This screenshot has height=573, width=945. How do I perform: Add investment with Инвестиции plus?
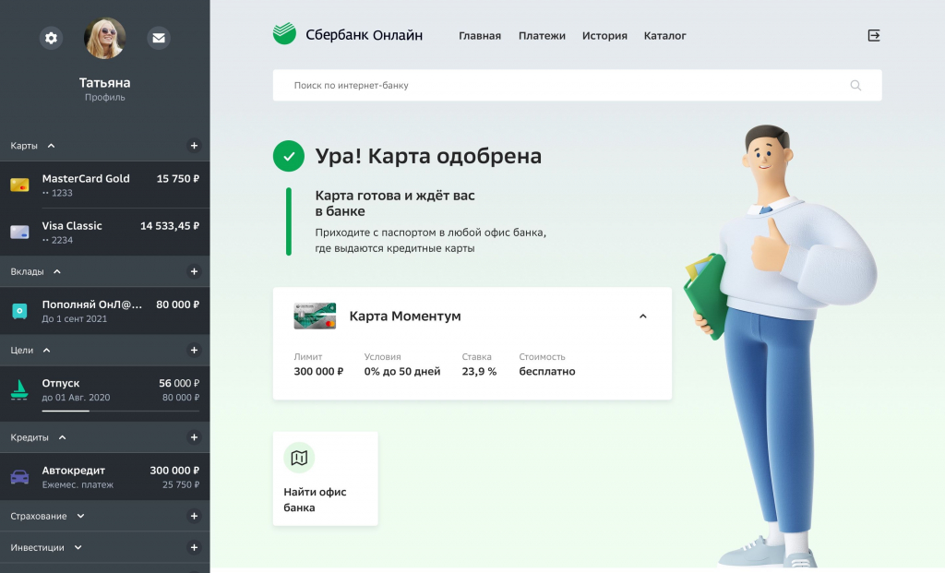pyautogui.click(x=194, y=548)
